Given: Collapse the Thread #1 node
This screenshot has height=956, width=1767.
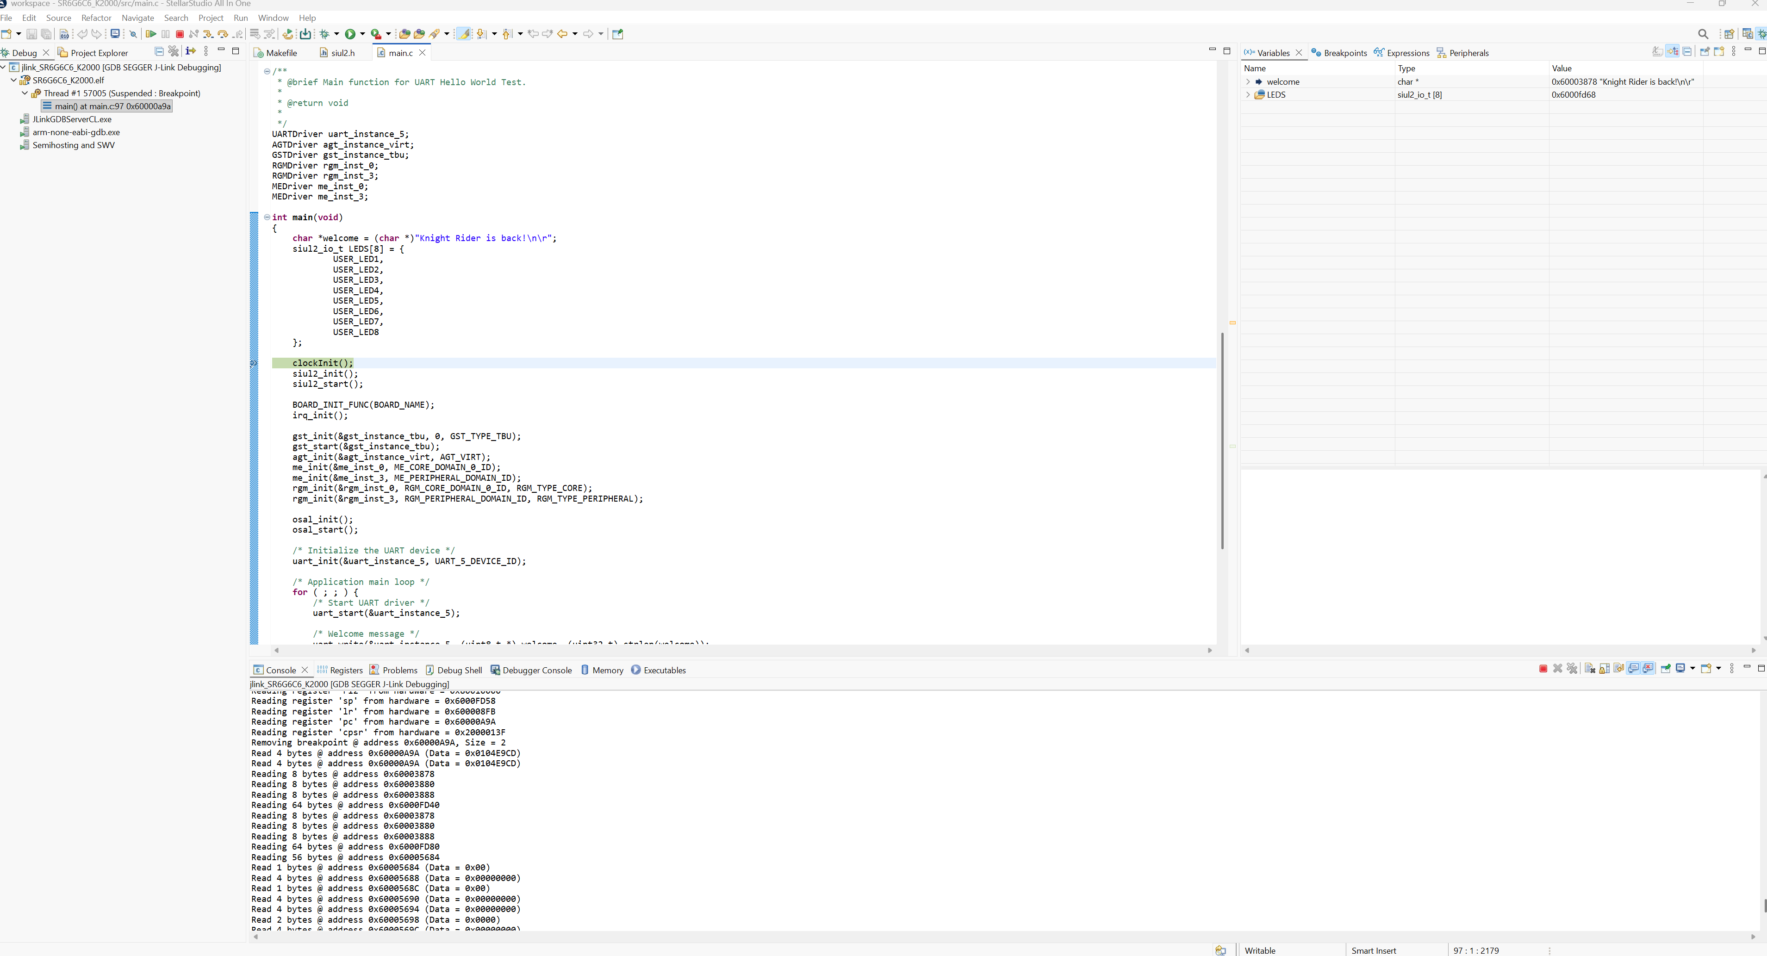Looking at the screenshot, I should (x=25, y=93).
